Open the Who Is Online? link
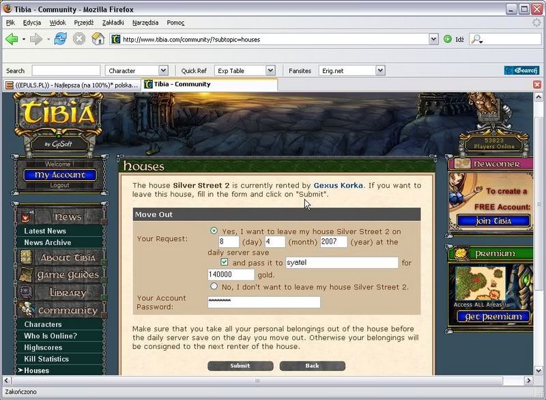 (x=51, y=336)
